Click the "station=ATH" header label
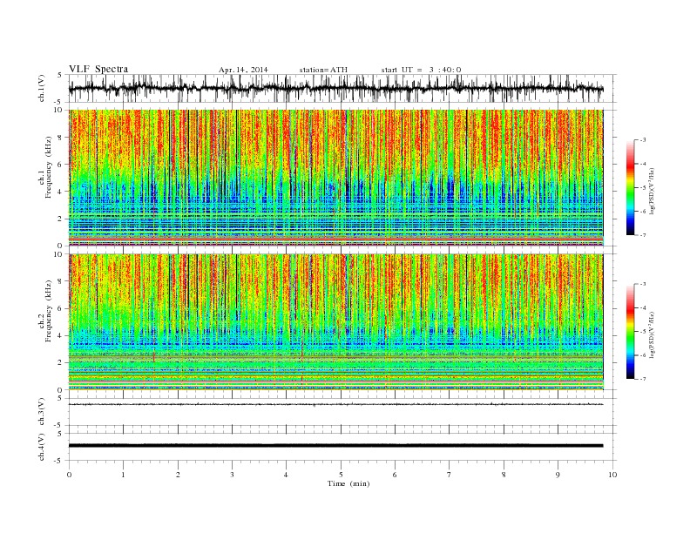The width and height of the screenshot is (690, 533). pos(323,70)
